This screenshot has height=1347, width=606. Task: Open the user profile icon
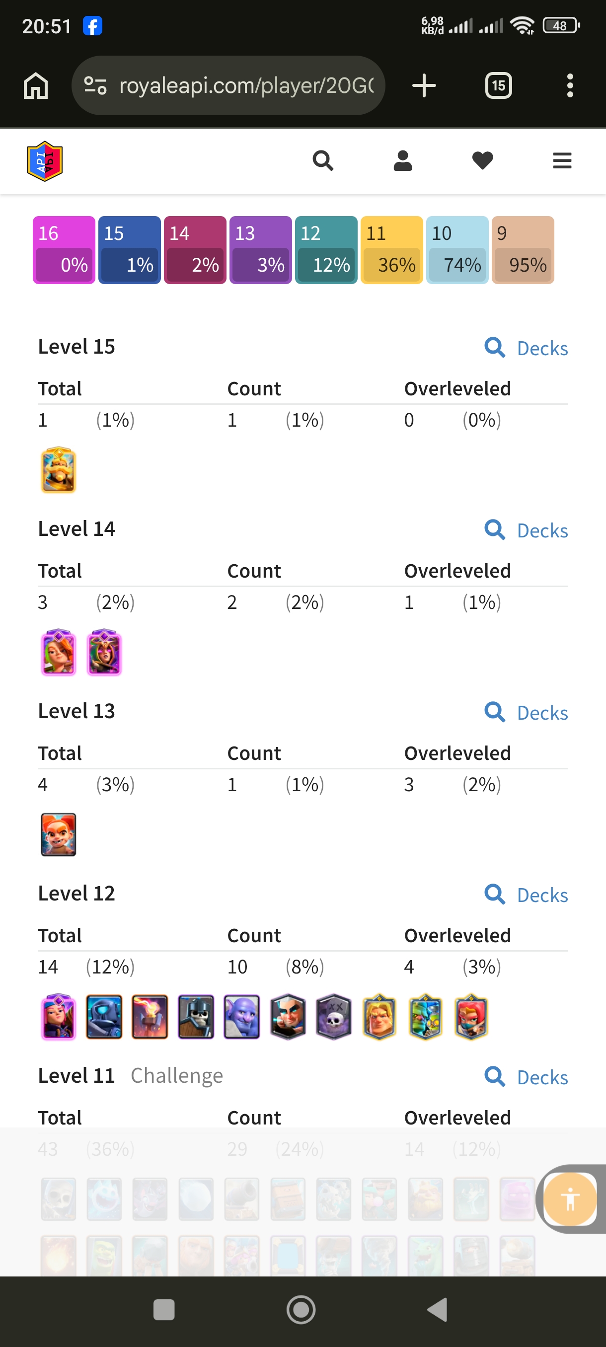403,160
